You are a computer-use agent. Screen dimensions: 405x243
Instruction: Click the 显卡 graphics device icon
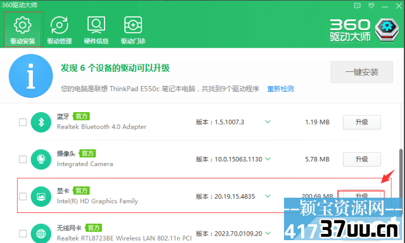[41, 197]
